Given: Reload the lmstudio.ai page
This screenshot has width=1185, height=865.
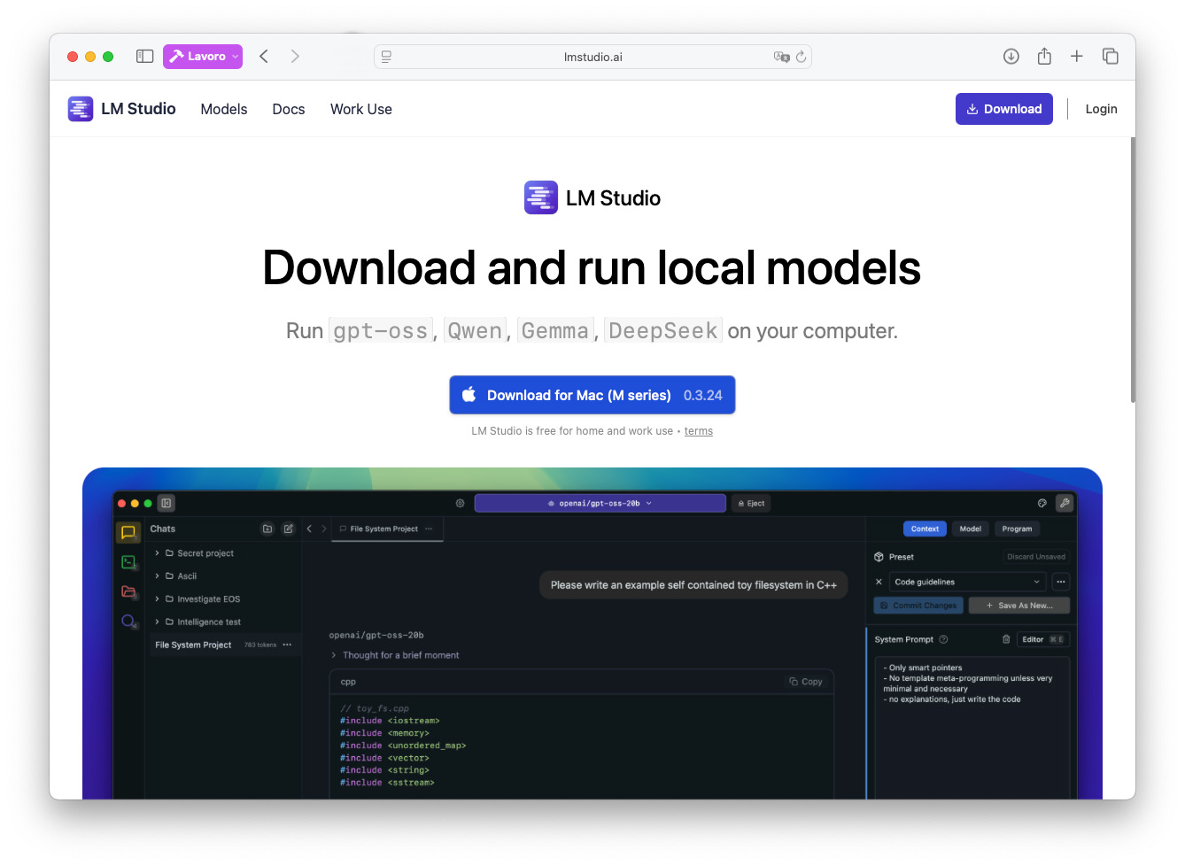Looking at the screenshot, I should pyautogui.click(x=801, y=57).
